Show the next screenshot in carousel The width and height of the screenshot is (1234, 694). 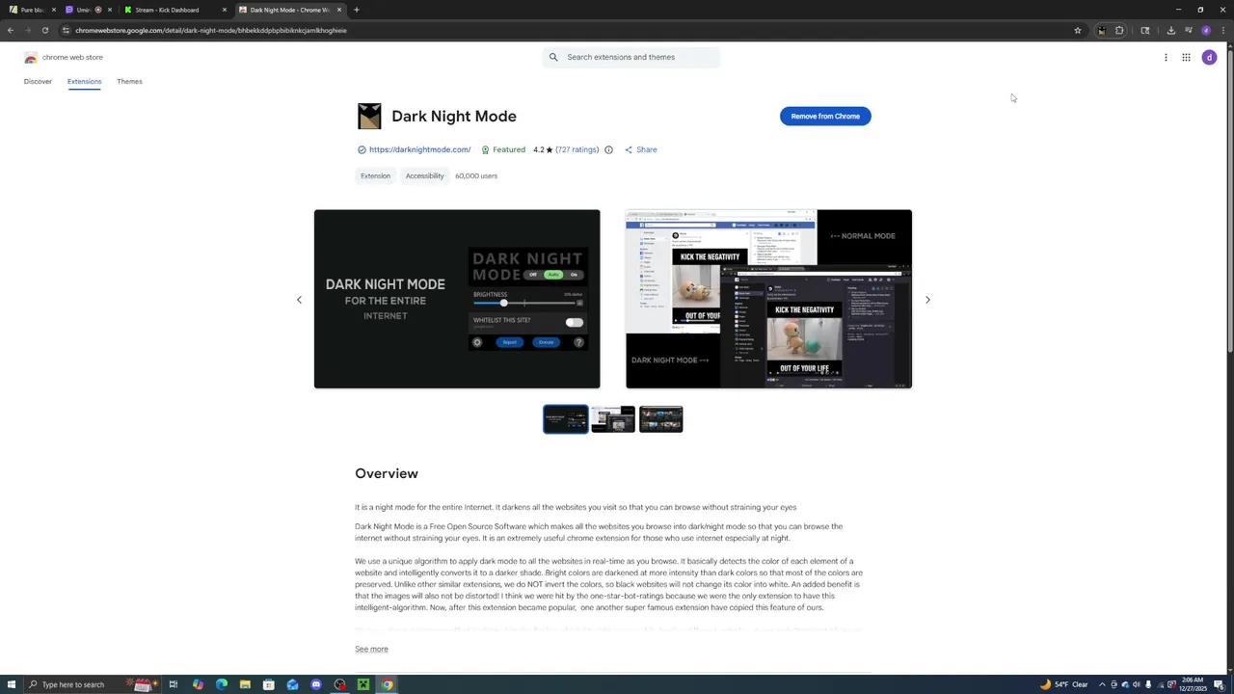927,300
